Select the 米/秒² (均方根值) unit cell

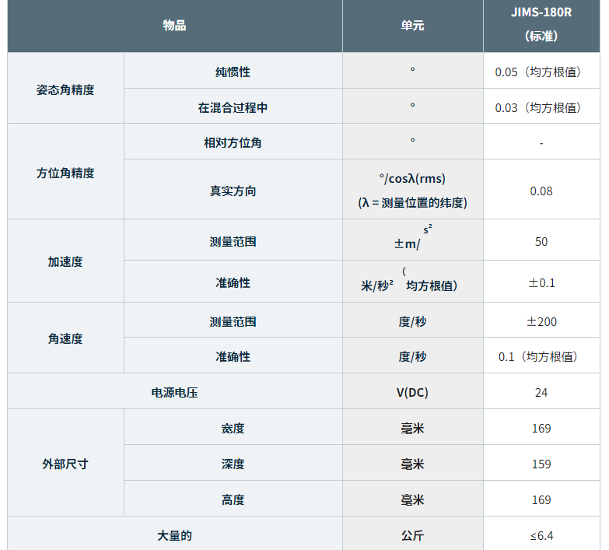tap(412, 281)
